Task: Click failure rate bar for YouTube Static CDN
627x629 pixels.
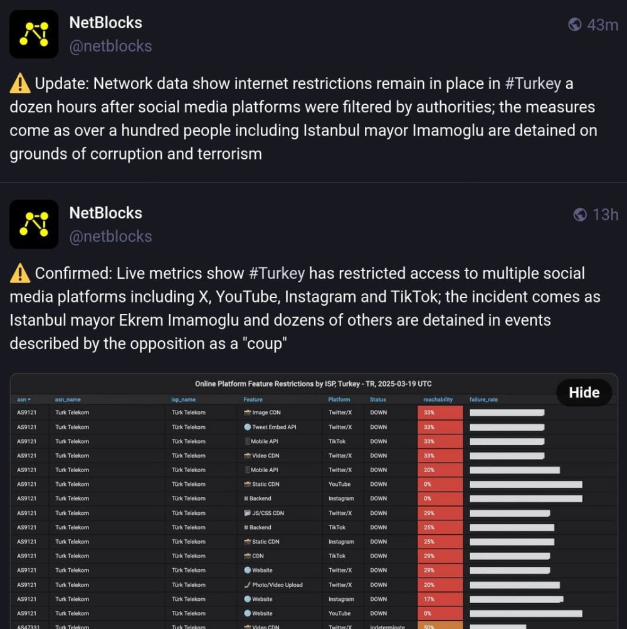Action: pyautogui.click(x=526, y=484)
